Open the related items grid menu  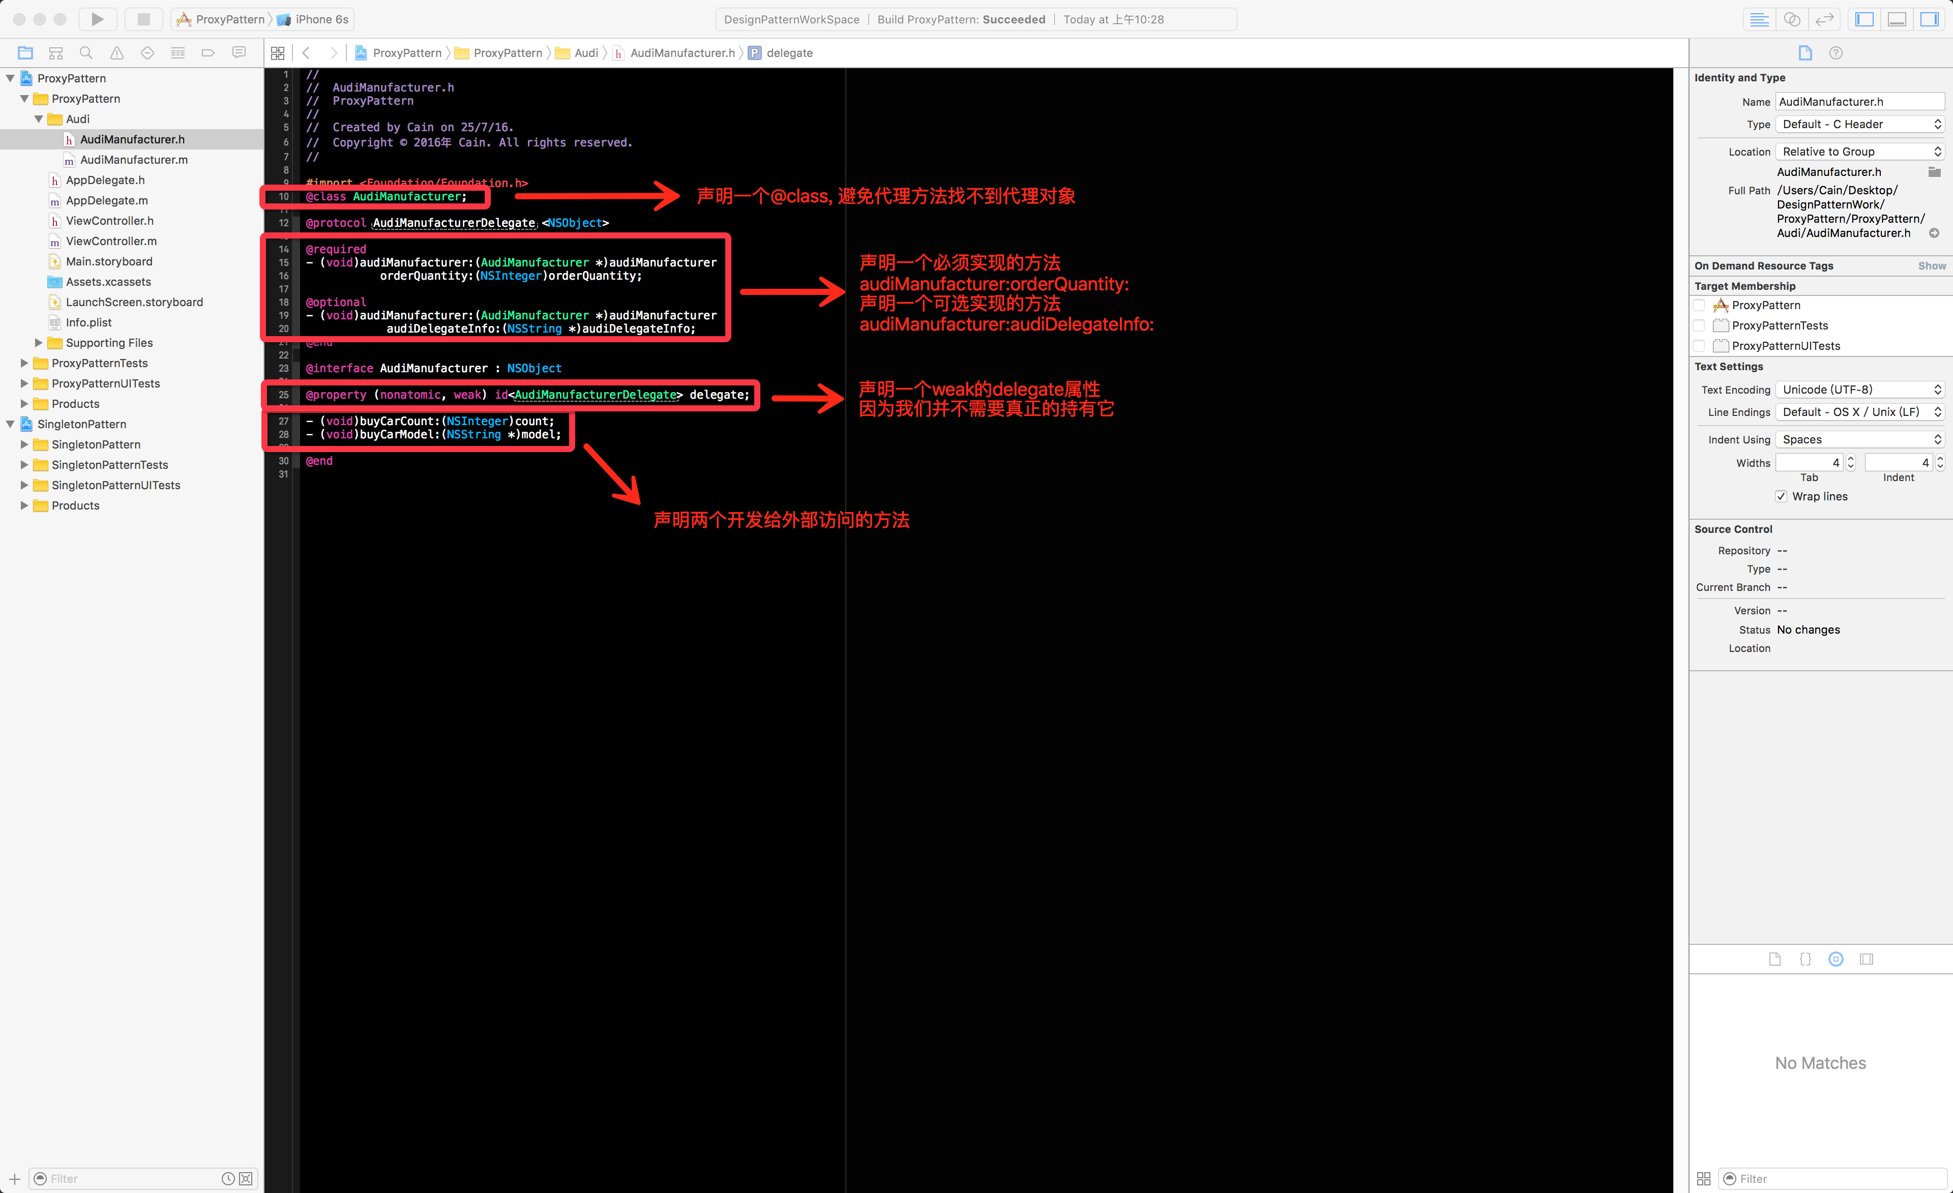(x=277, y=53)
